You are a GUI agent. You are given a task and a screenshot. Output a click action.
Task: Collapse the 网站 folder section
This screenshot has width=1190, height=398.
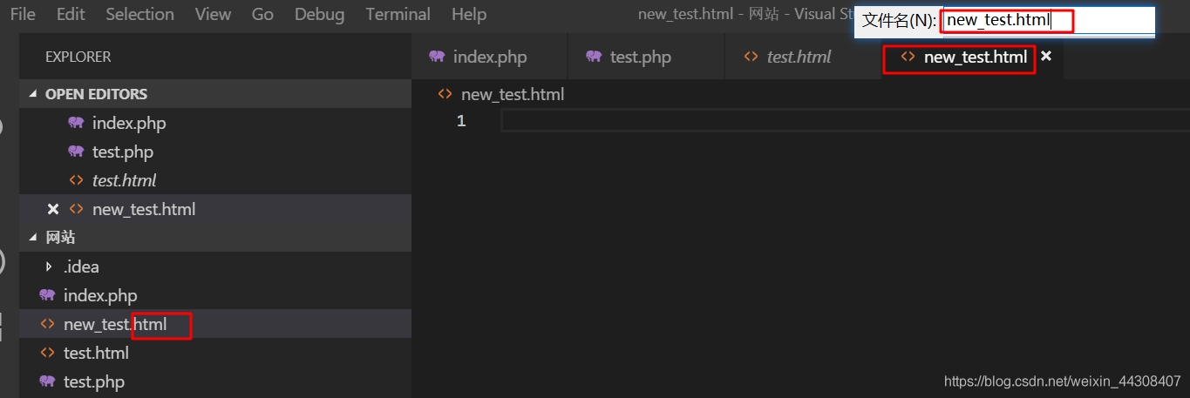[34, 238]
